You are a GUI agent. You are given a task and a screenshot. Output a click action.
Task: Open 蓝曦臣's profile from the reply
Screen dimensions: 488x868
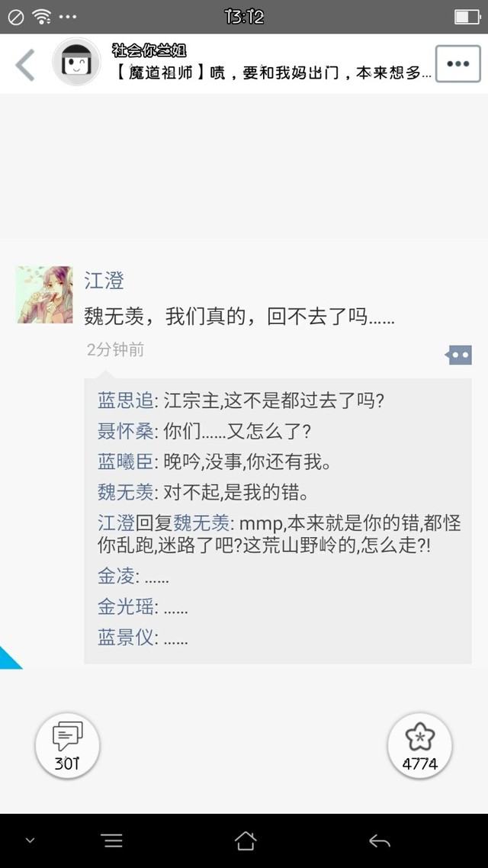point(126,461)
